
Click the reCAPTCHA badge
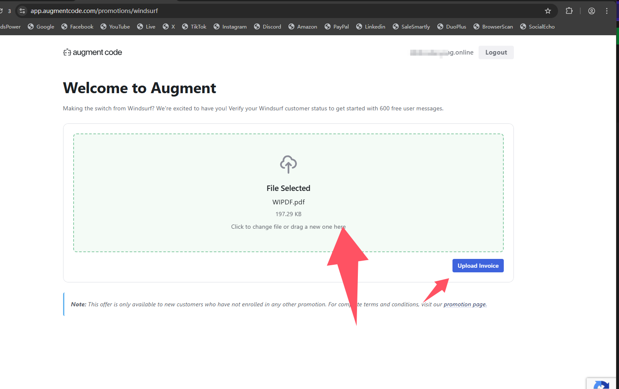(x=601, y=384)
